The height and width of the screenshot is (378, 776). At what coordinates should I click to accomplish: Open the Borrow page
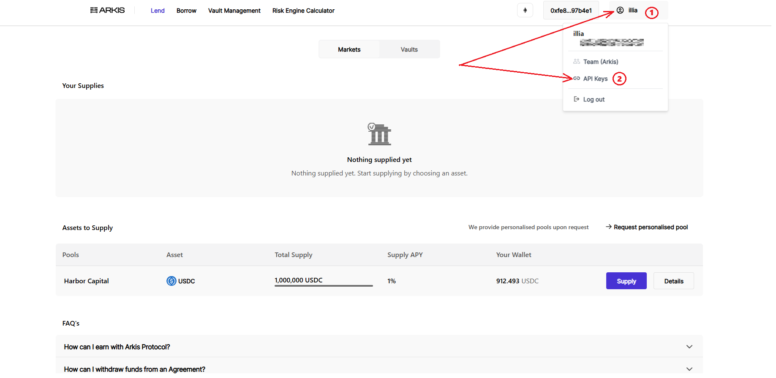(x=186, y=11)
